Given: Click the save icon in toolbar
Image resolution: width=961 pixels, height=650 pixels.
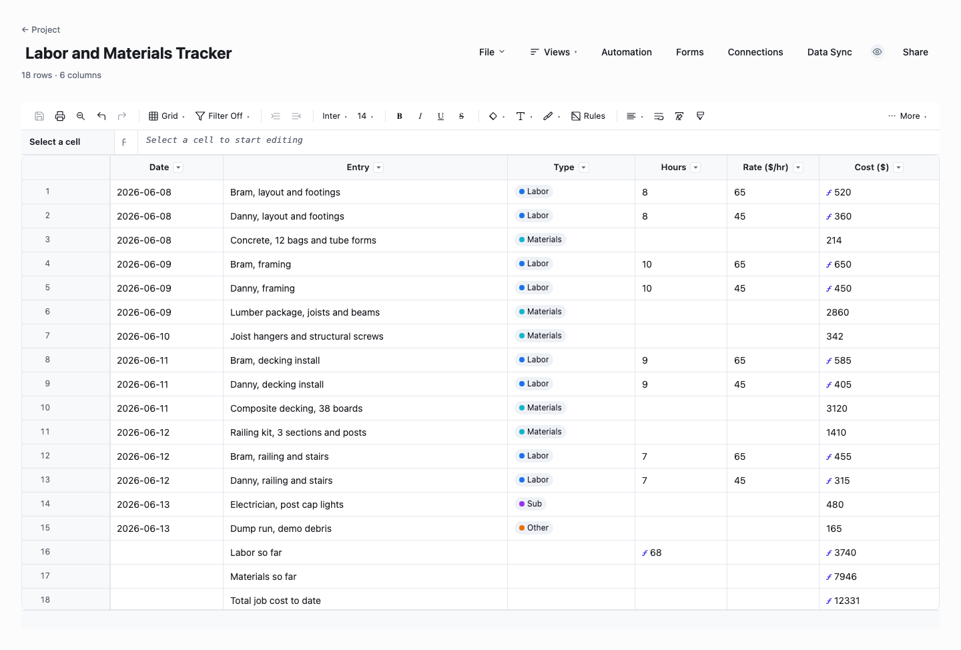Looking at the screenshot, I should (39, 116).
